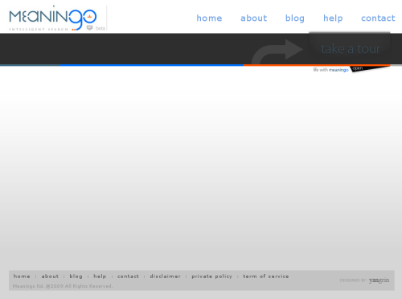Click the help link in the footer
Screen dimensions: 402x299
tap(100, 276)
